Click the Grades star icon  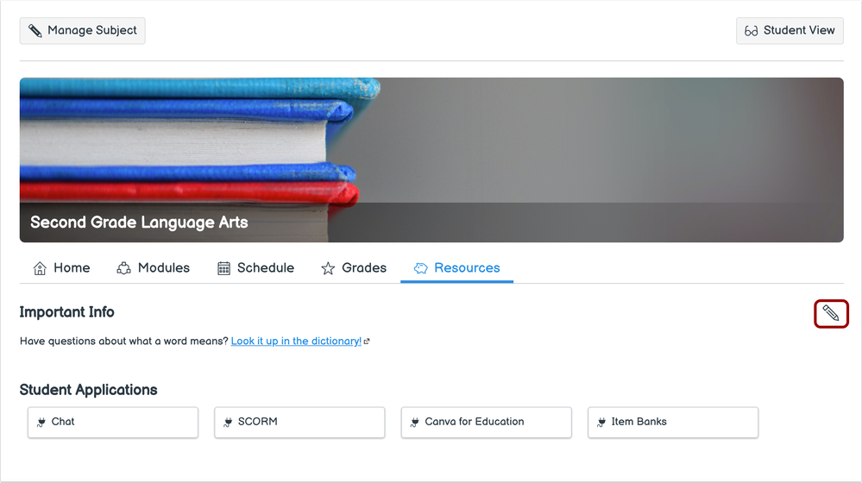pyautogui.click(x=328, y=268)
